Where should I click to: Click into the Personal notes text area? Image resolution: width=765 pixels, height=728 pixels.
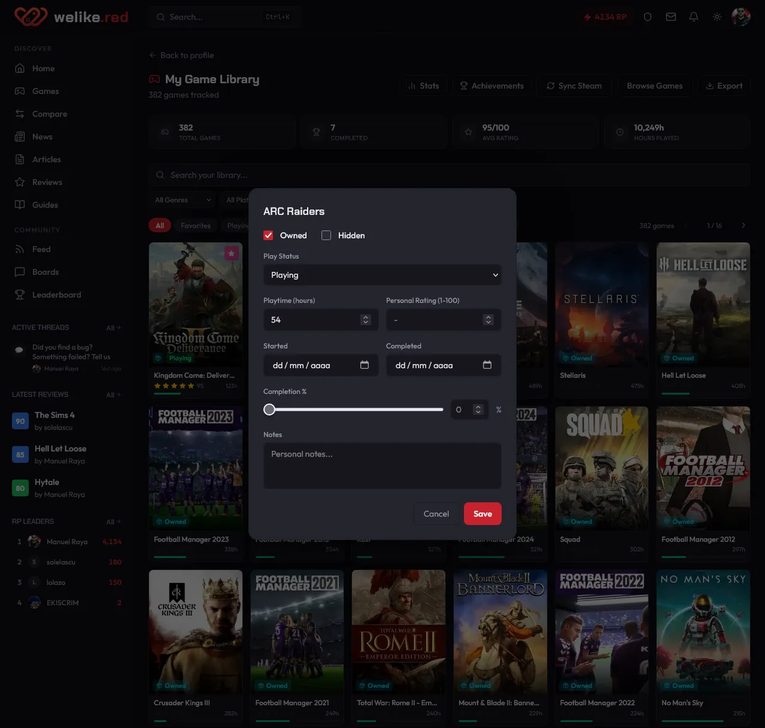pyautogui.click(x=382, y=466)
